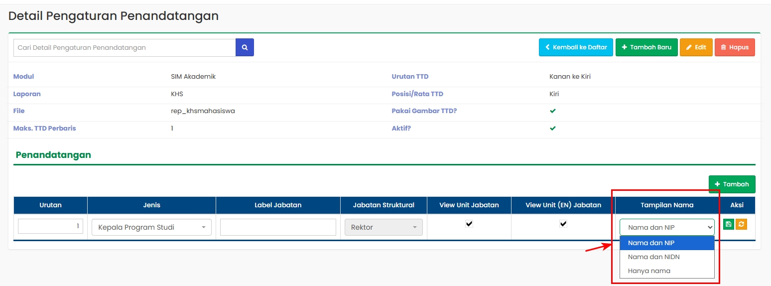Pick the Hanya nama option
The width and height of the screenshot is (771, 286).
(x=666, y=271)
